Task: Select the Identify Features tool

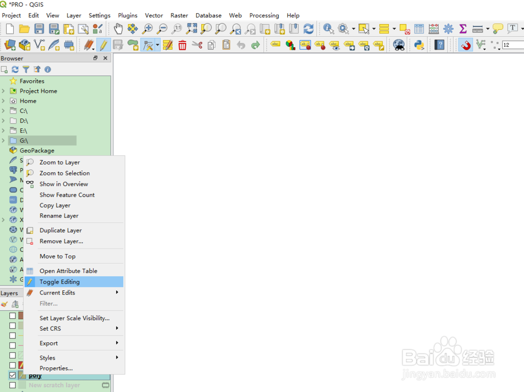Action: (329, 29)
